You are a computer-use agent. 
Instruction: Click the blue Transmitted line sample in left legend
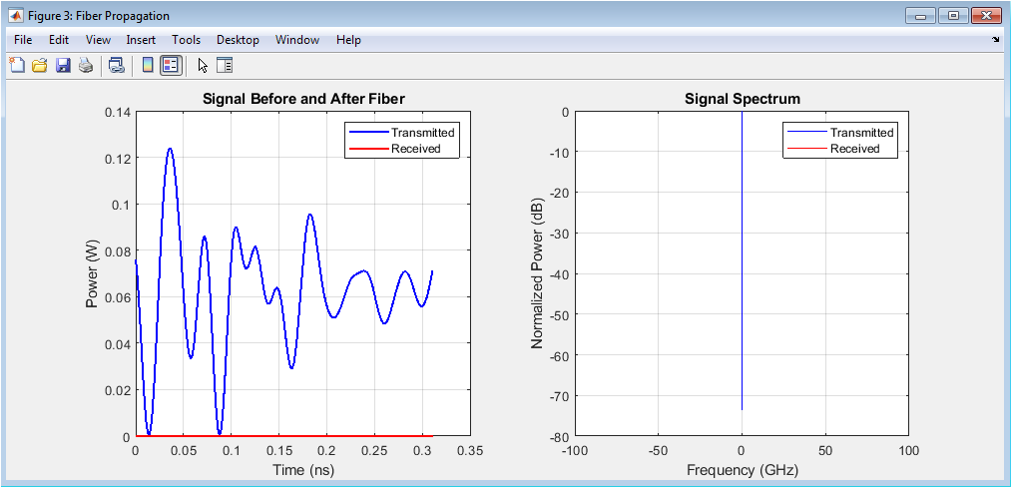pyautogui.click(x=367, y=133)
